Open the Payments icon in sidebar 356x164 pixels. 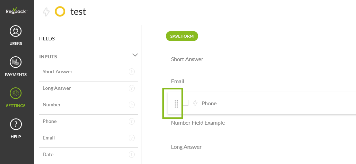coord(16,62)
